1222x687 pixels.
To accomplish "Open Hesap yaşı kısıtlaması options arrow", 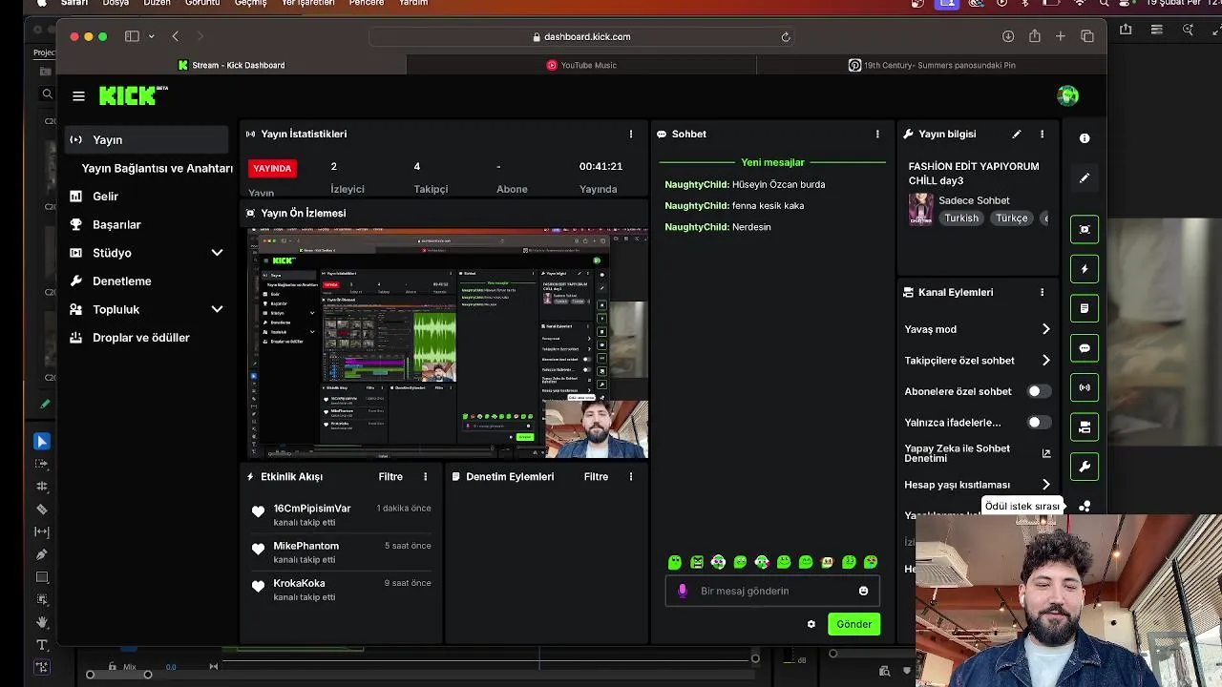I will (x=1046, y=485).
